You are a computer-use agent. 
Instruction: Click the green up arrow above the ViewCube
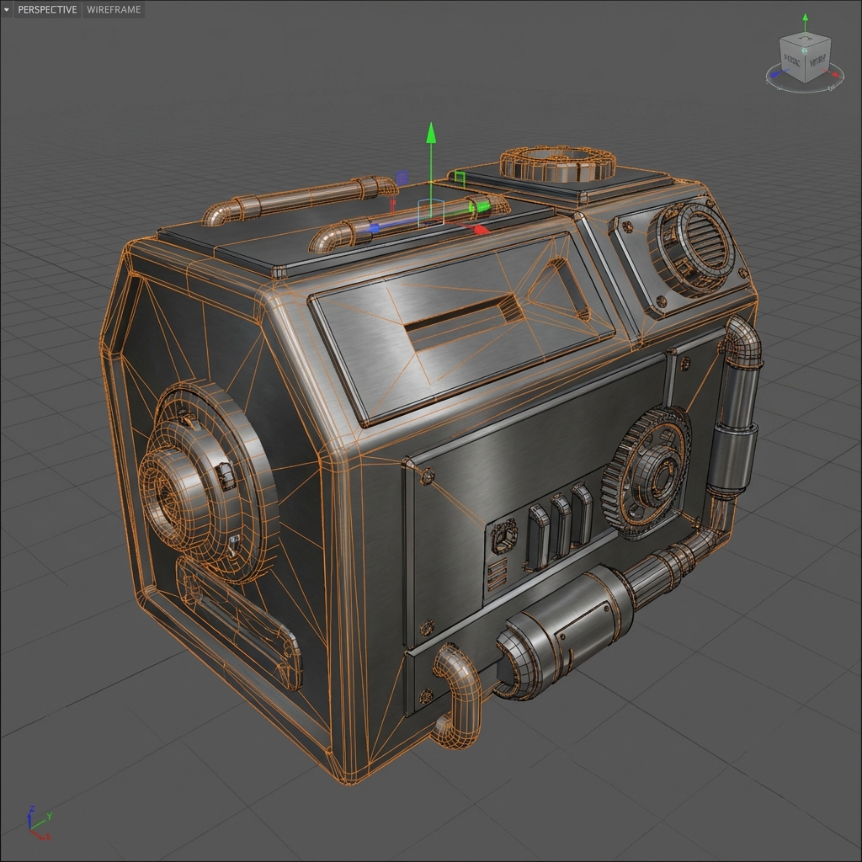coord(805,18)
